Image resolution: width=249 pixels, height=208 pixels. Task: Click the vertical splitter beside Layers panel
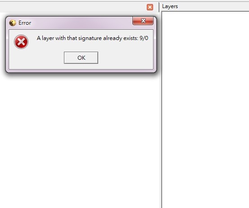(159, 7)
